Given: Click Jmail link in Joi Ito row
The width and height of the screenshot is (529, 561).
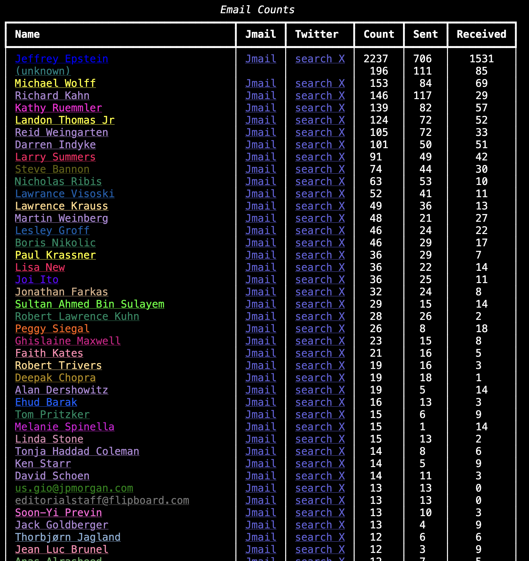Looking at the screenshot, I should pyautogui.click(x=261, y=280).
